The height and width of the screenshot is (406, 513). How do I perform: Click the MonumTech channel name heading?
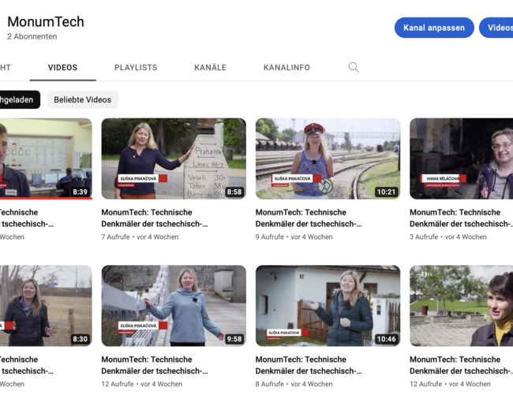pyautogui.click(x=46, y=21)
